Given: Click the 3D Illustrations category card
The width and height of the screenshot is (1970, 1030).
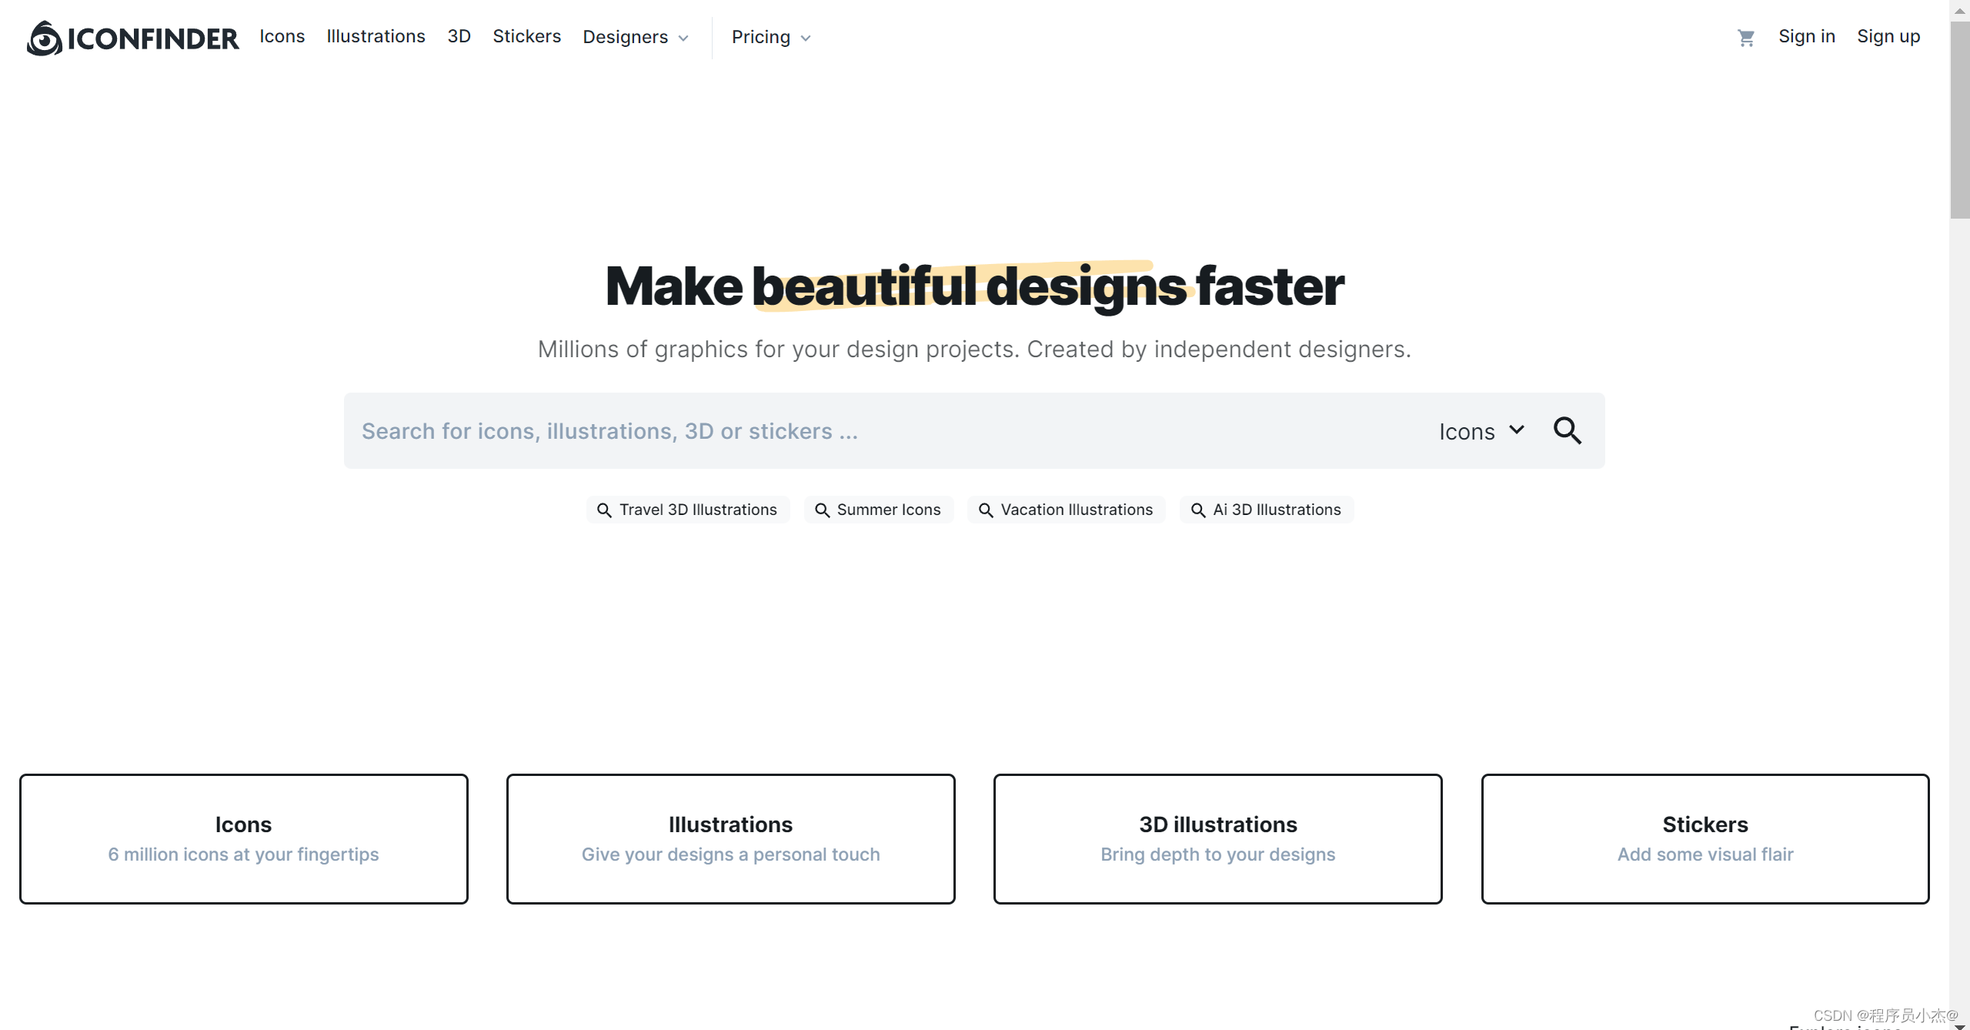Looking at the screenshot, I should 1218,838.
